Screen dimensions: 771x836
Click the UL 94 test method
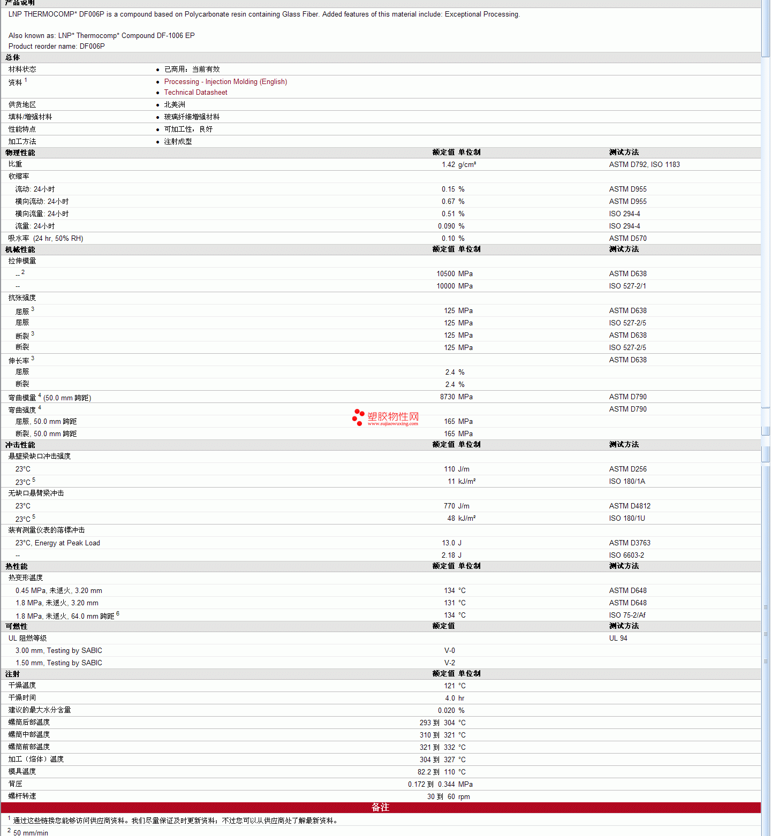[618, 639]
